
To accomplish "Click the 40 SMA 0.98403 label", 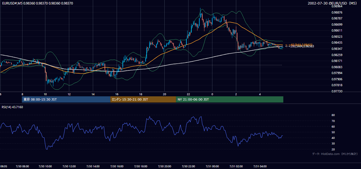I will (x=299, y=45).
